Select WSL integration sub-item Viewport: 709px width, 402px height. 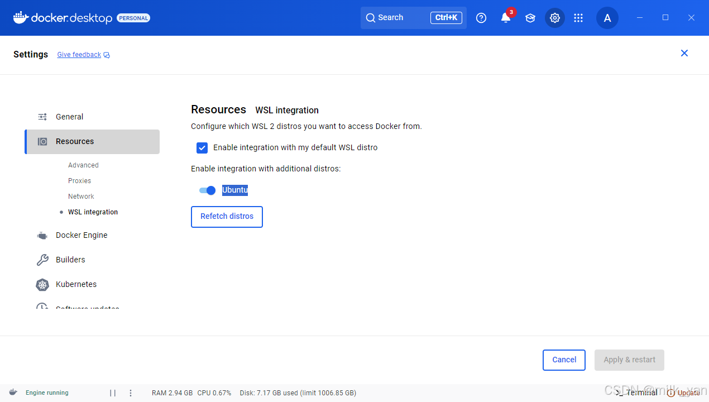(93, 212)
